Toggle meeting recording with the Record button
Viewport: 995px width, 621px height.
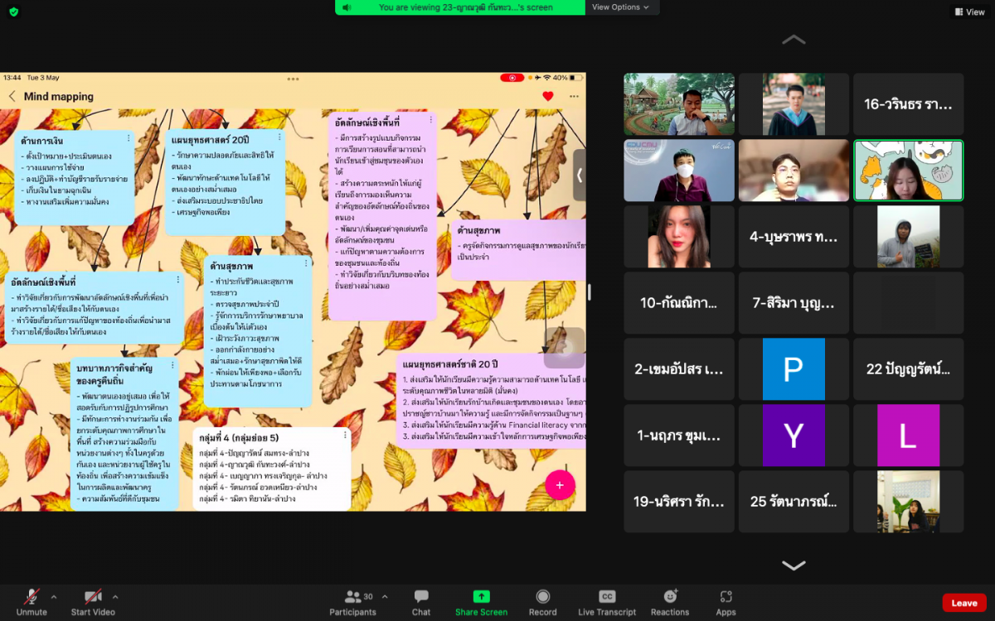tap(542, 602)
